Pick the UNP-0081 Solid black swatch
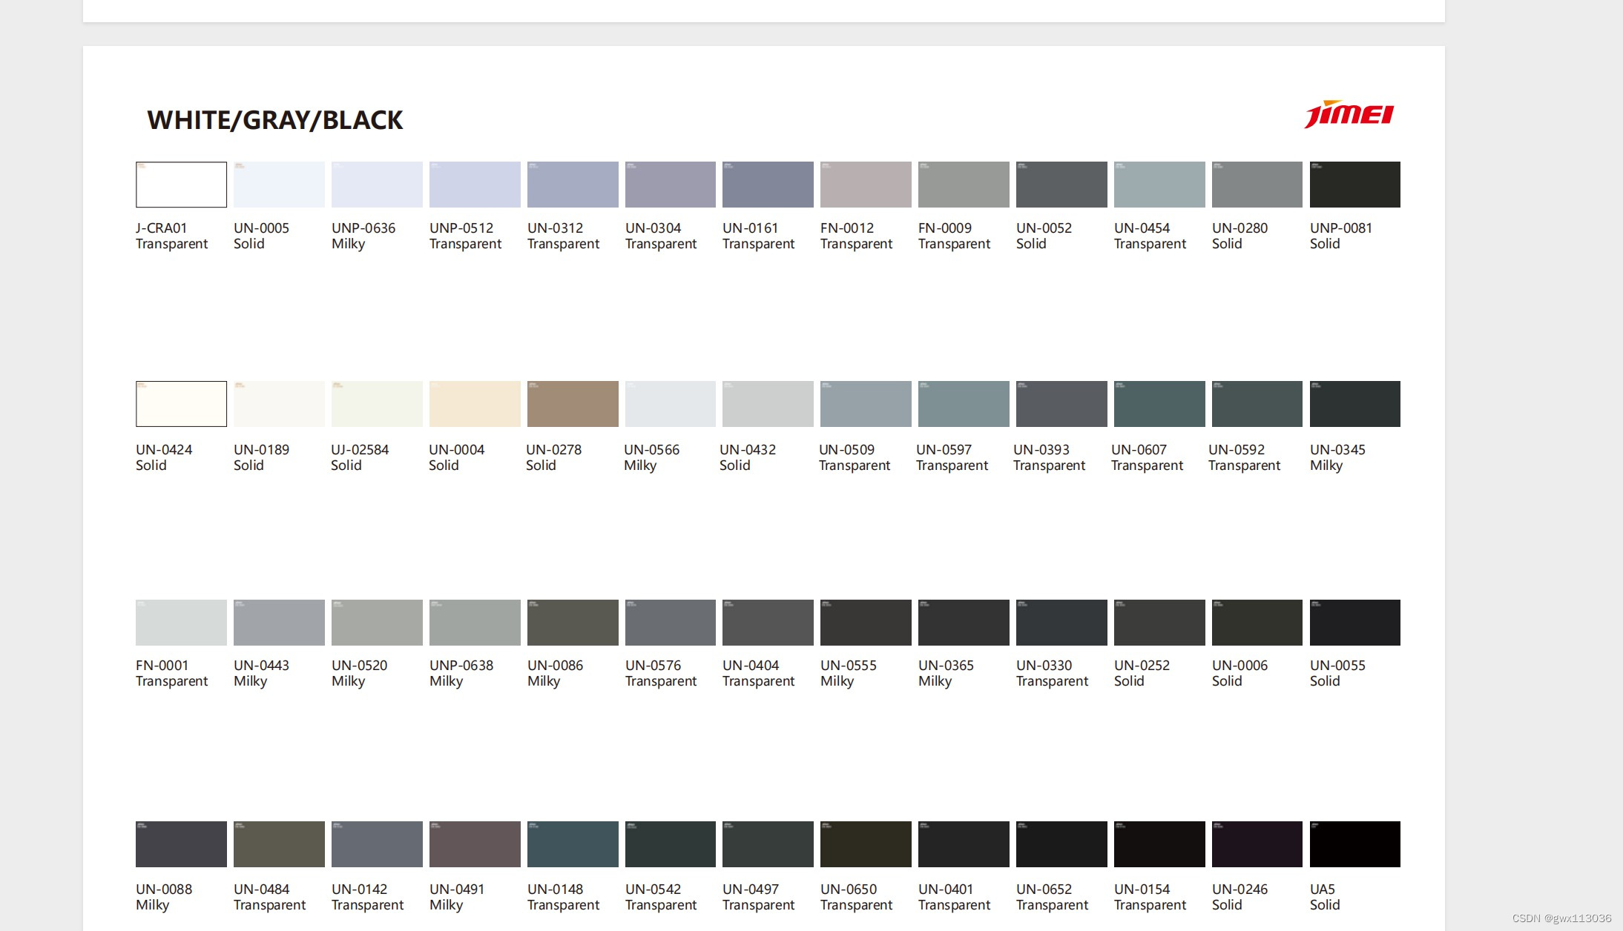This screenshot has width=1623, height=931. click(x=1354, y=185)
